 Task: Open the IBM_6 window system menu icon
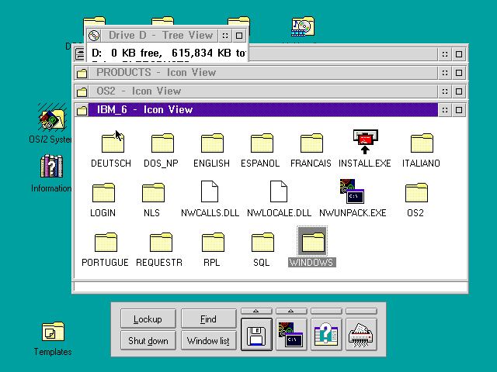coord(82,110)
